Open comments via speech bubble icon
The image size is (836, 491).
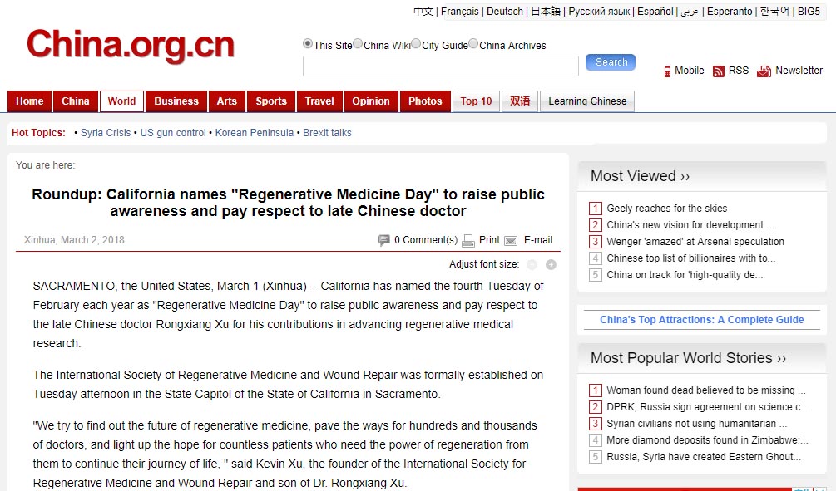pyautogui.click(x=383, y=240)
